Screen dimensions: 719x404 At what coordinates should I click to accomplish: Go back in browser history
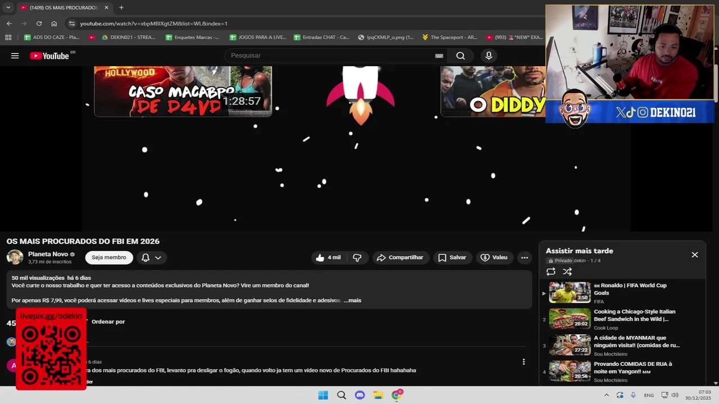coord(9,24)
